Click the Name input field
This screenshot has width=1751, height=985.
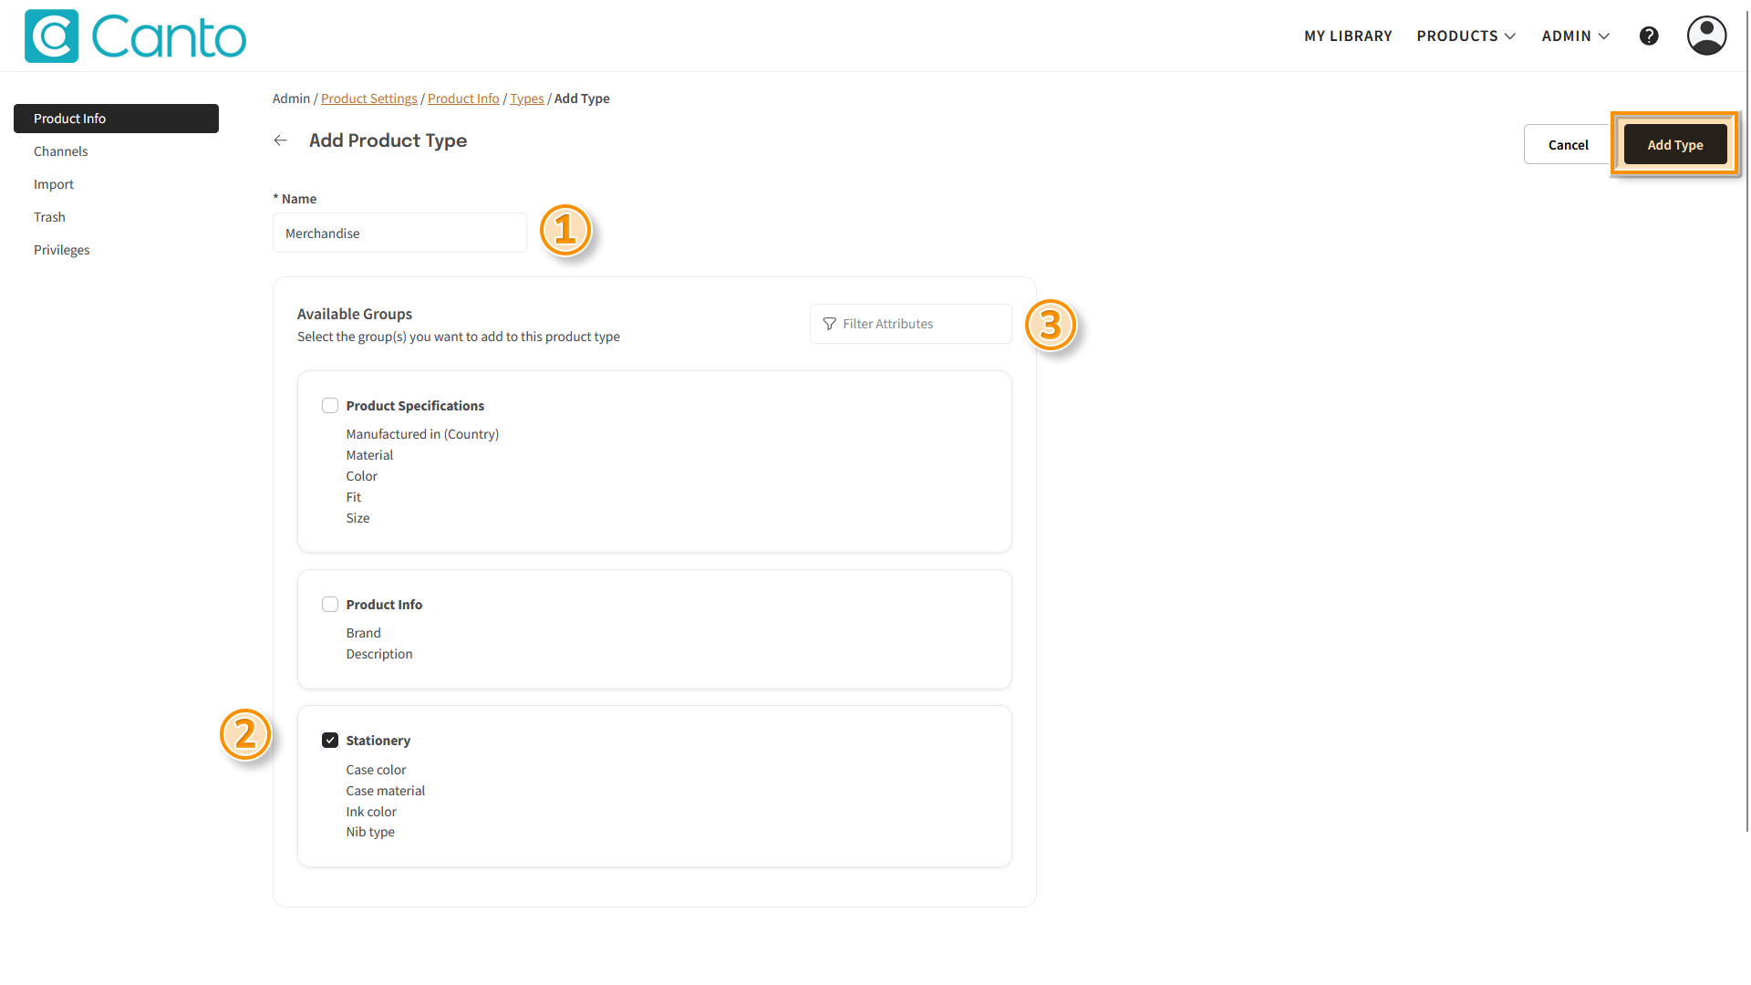[399, 233]
